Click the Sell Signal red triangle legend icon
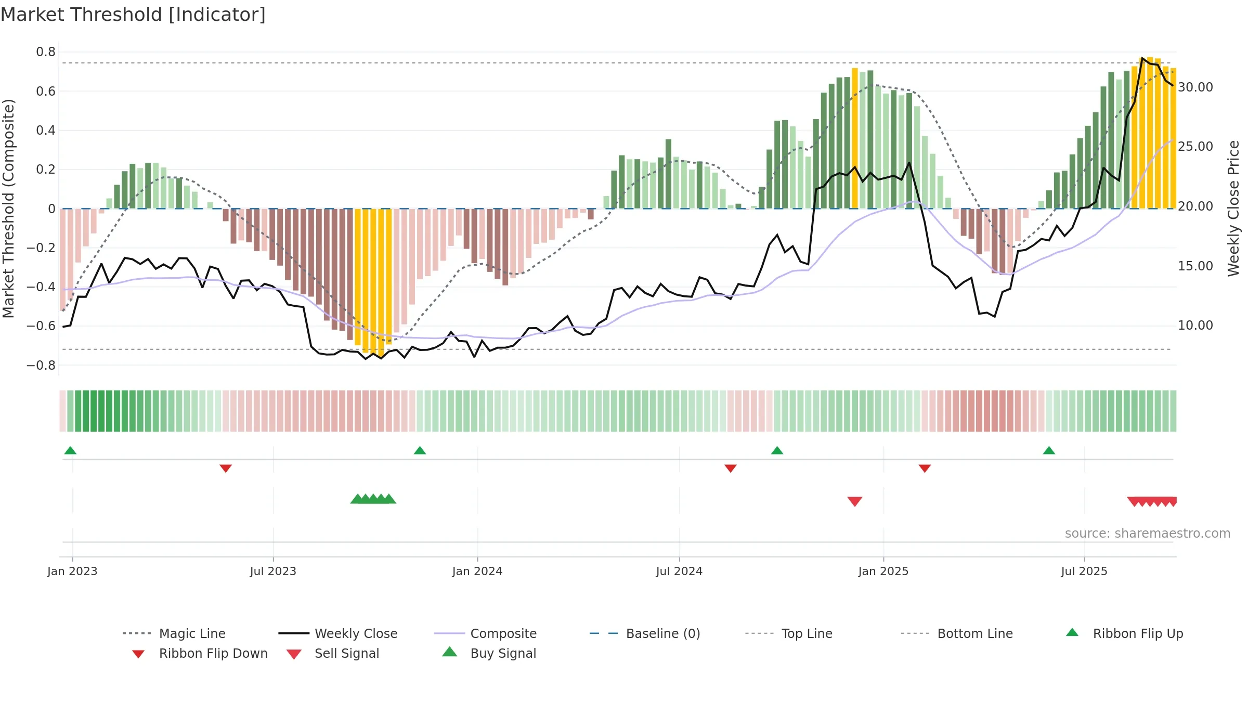 294,654
